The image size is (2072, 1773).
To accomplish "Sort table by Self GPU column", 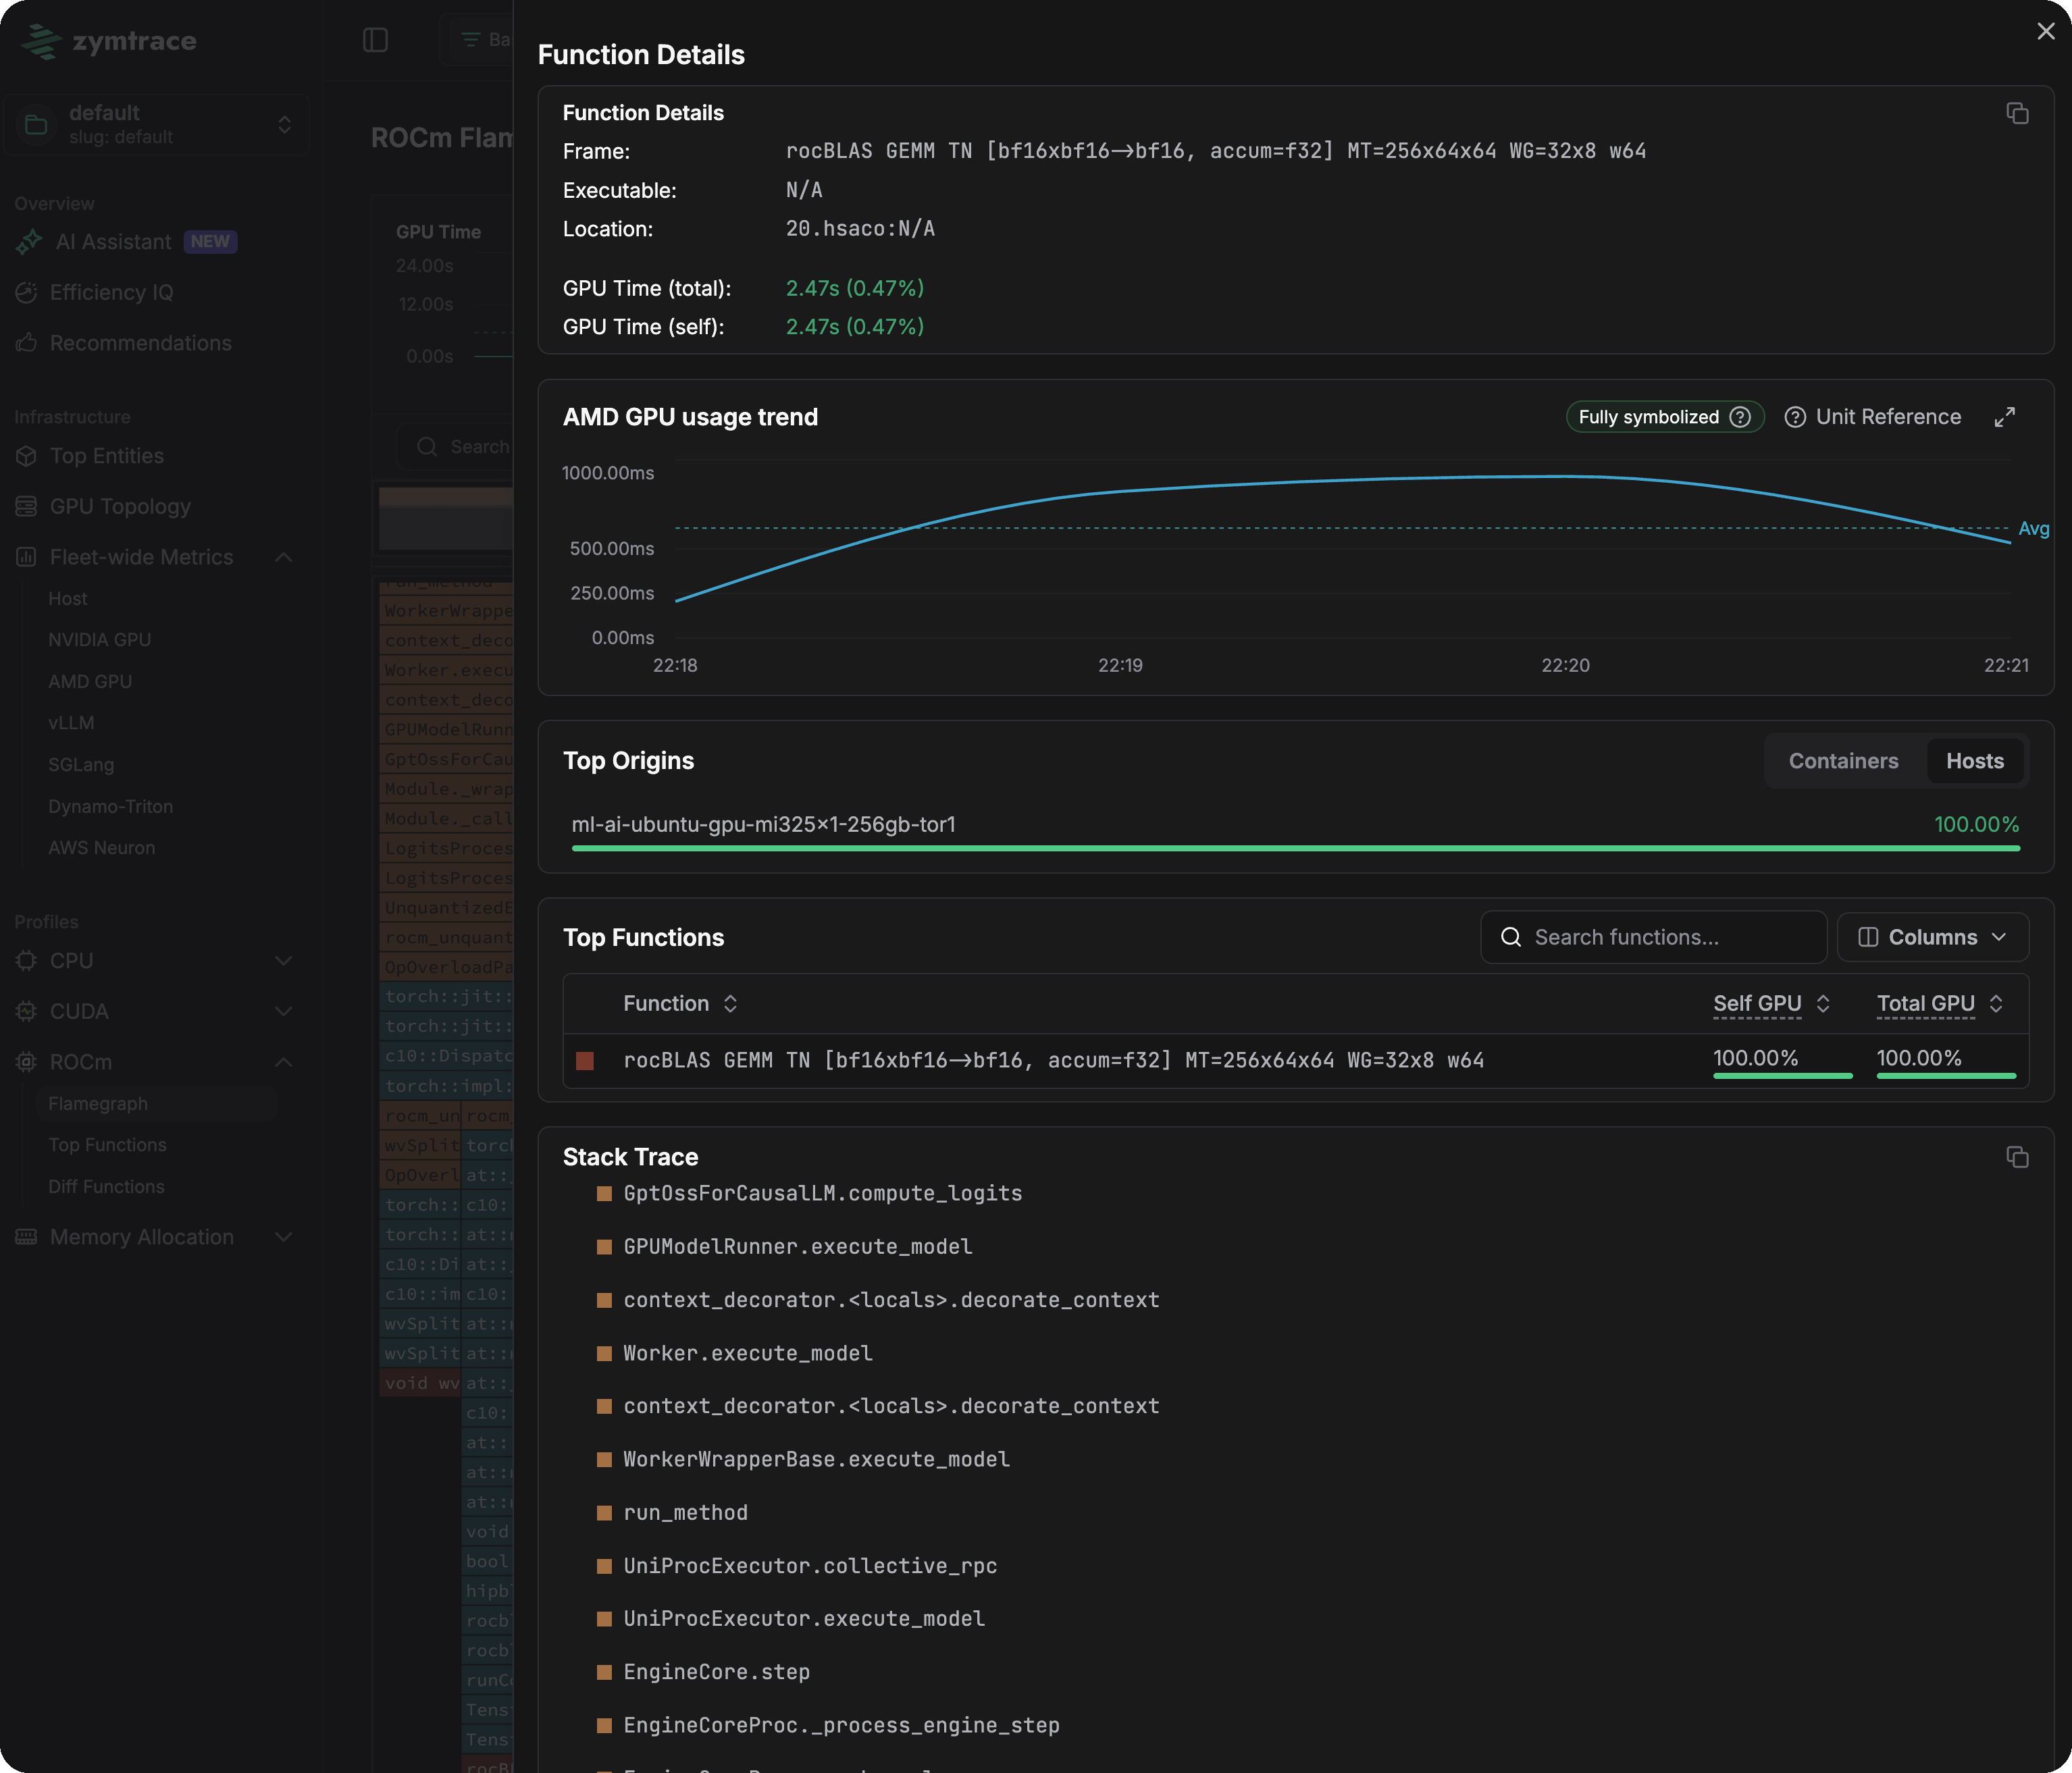I will 1771,1003.
